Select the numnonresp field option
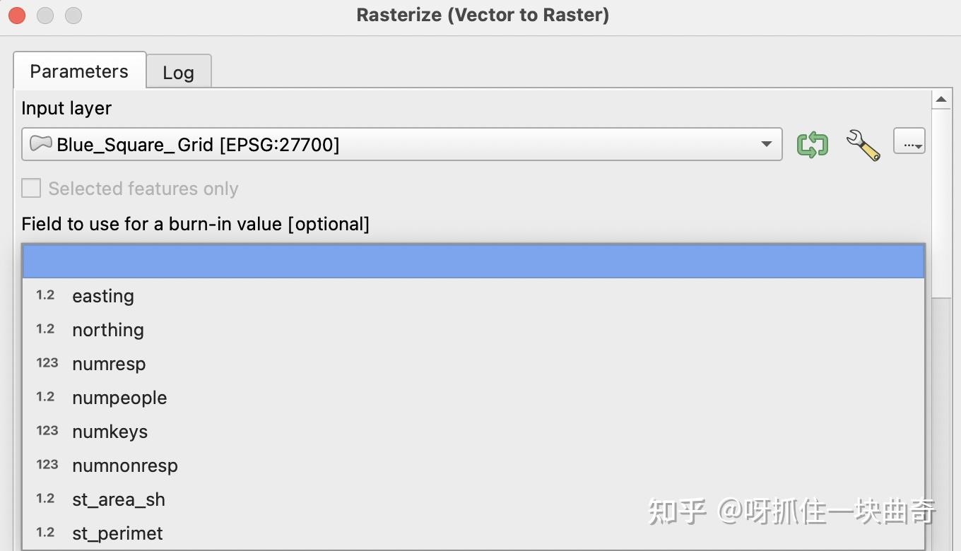This screenshot has height=551, width=961. (x=124, y=466)
